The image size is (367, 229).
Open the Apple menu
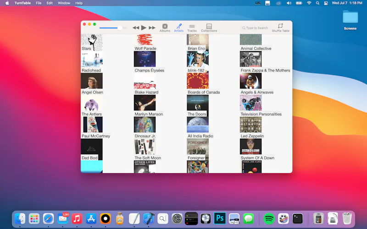(7, 3)
